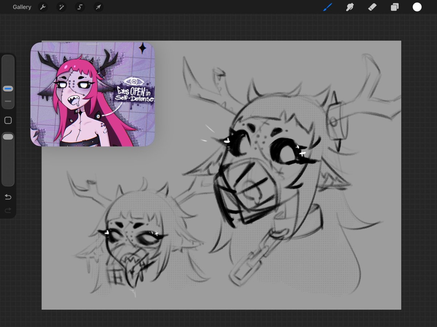Activate the Transform arrow tool
This screenshot has height=327, width=437.
[98, 7]
